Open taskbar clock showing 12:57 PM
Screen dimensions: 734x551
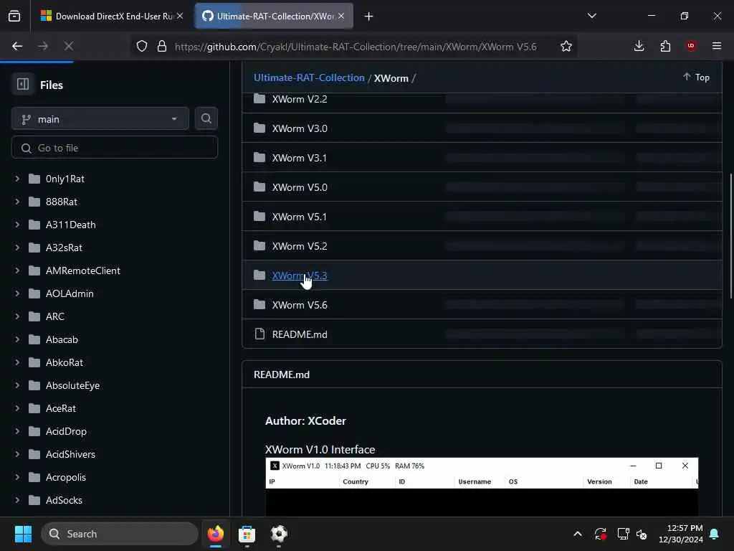[x=681, y=534]
